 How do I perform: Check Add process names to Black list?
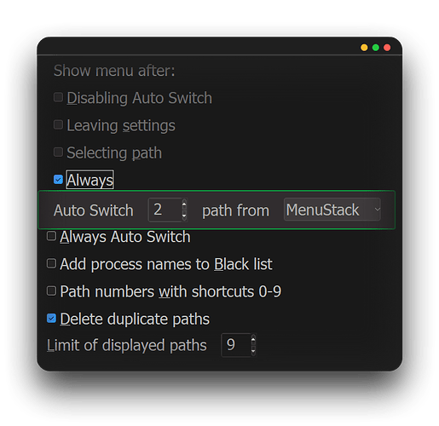(x=51, y=263)
